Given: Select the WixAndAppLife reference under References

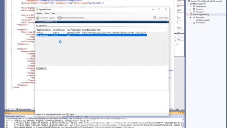Looking at the screenshot, I should coord(204,20).
